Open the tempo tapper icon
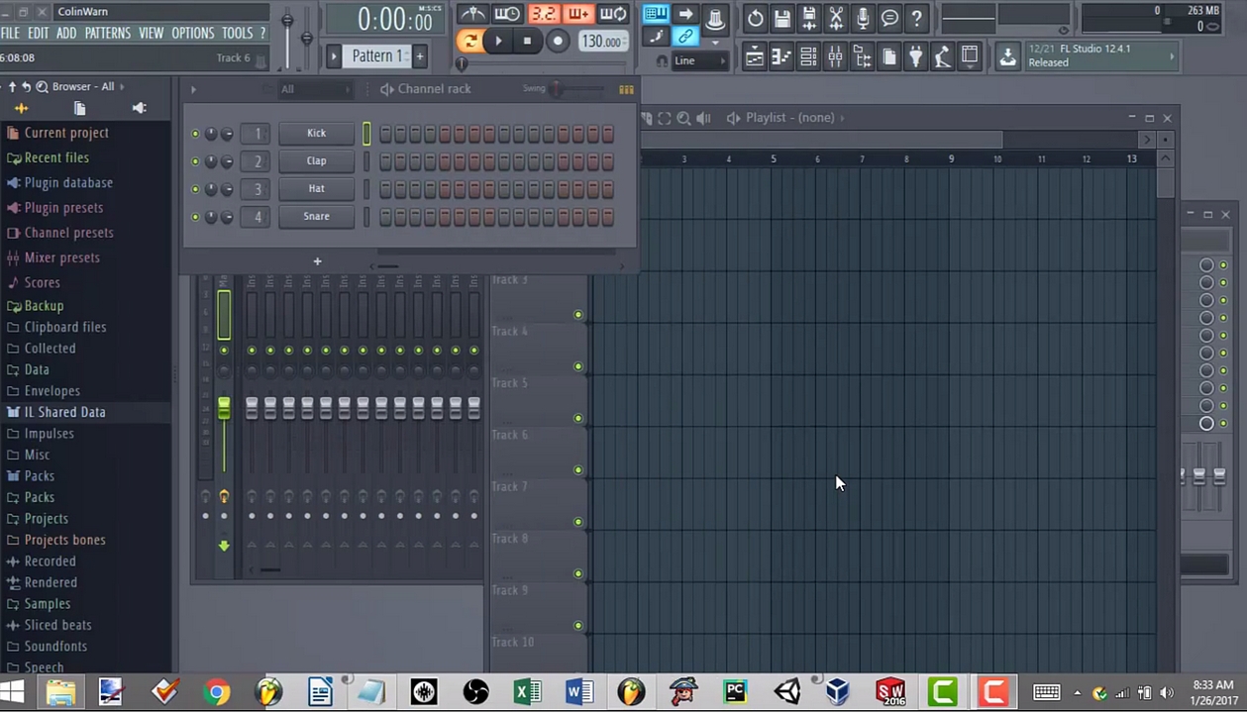 click(x=943, y=57)
